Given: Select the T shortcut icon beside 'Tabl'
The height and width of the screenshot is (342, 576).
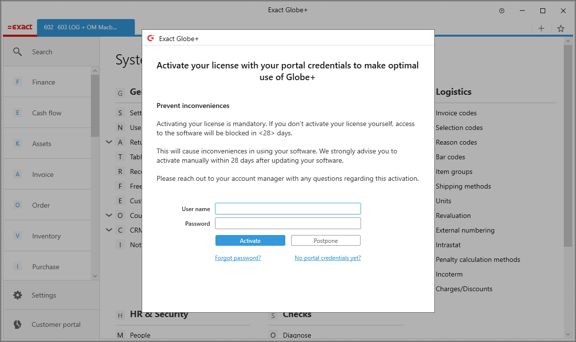Looking at the screenshot, I should (x=120, y=157).
